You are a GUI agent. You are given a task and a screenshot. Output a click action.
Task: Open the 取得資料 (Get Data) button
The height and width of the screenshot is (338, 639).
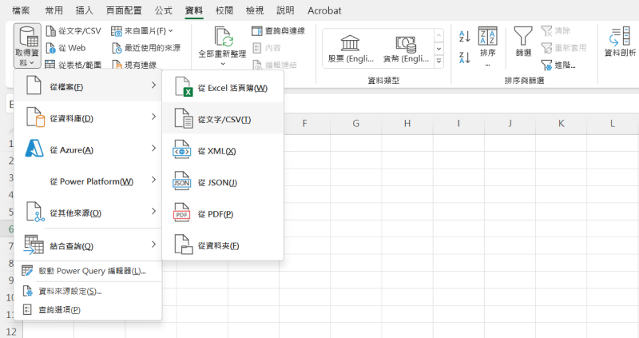pos(27,46)
